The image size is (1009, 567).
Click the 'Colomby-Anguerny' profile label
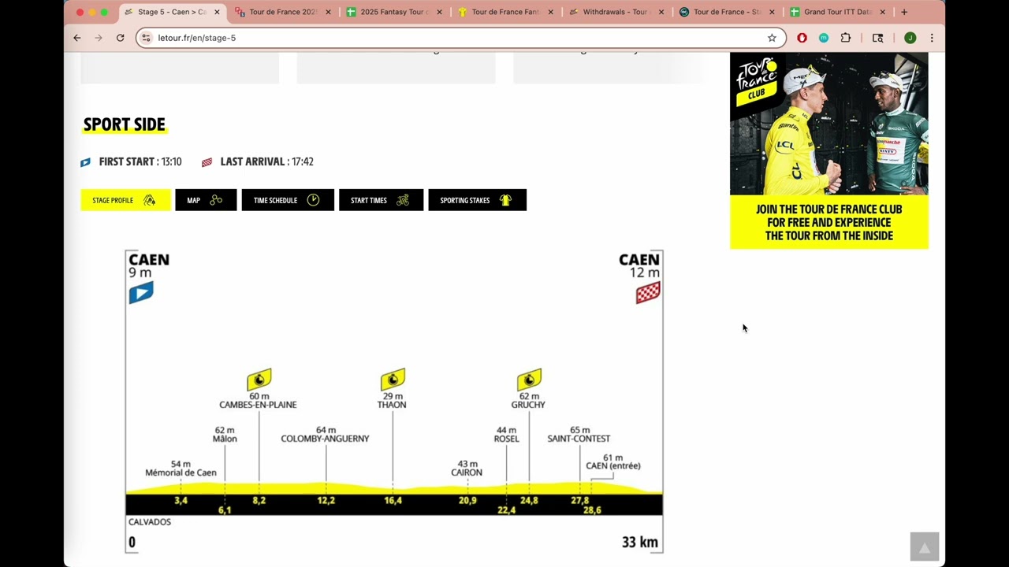[325, 435]
